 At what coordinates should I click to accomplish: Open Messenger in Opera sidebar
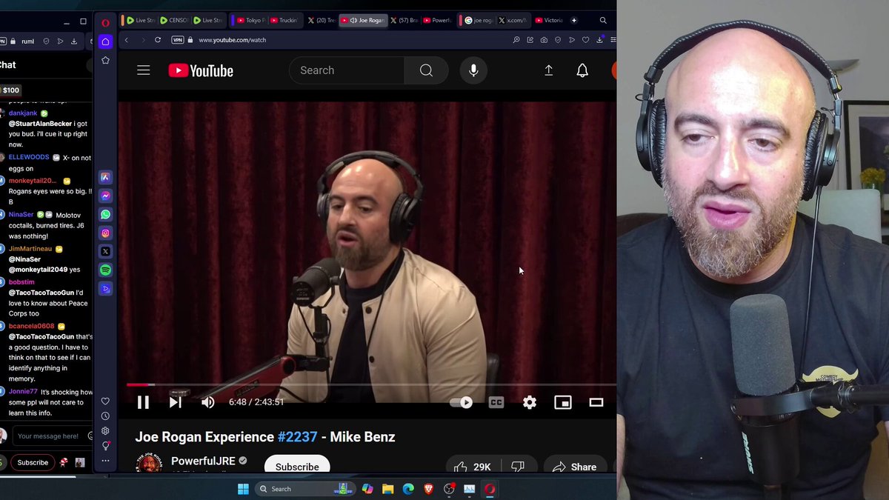click(105, 196)
